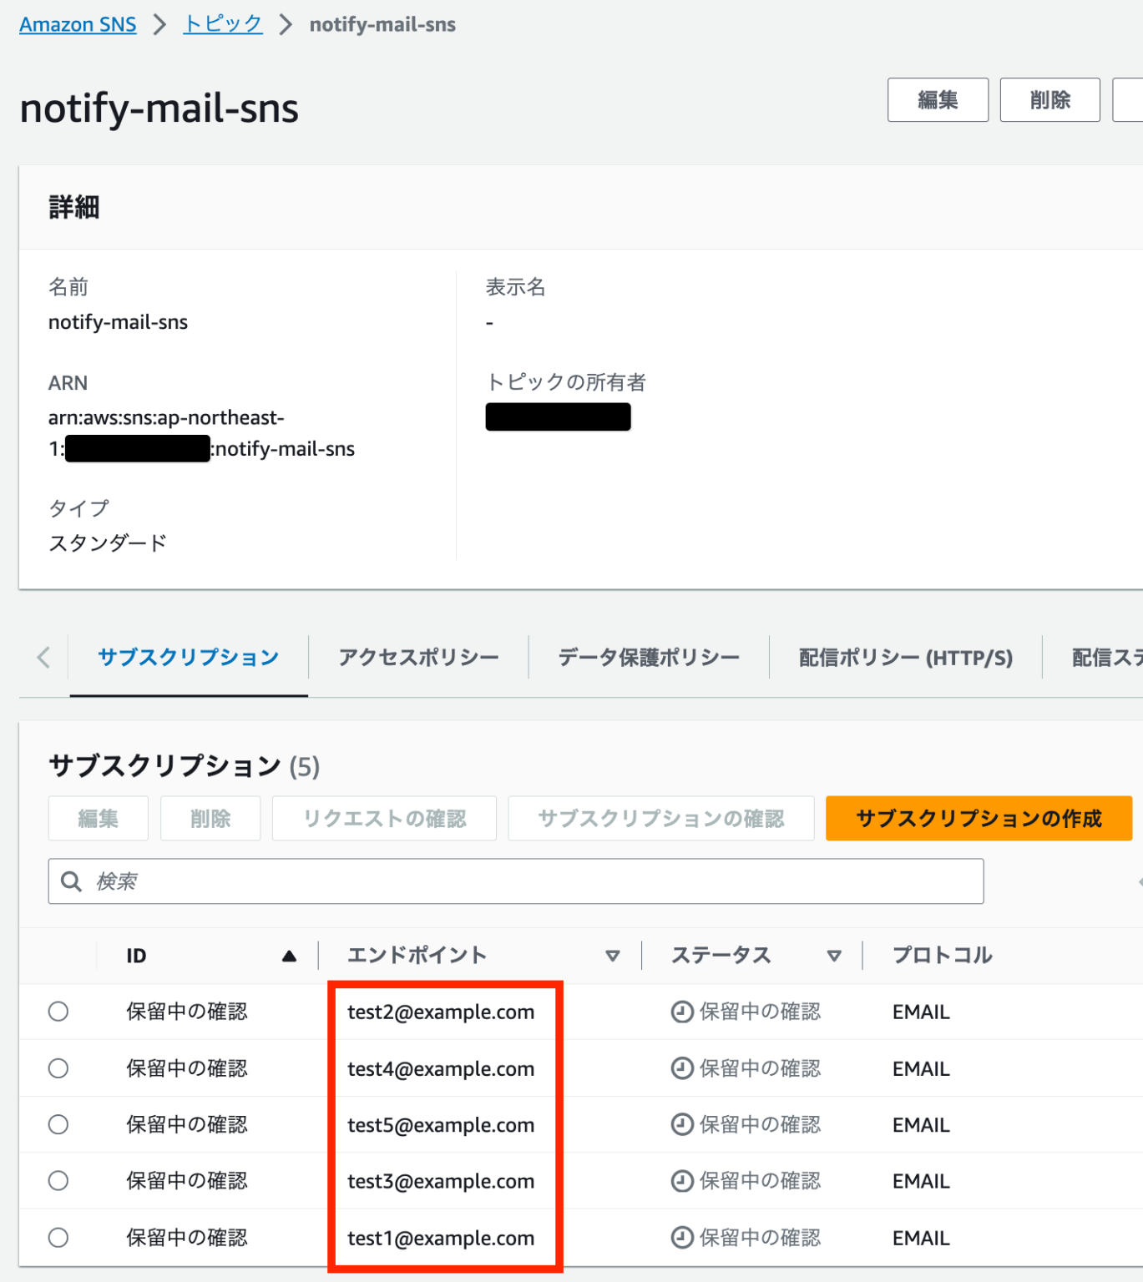1143x1282 pixels.
Task: Click inside the 検索 search field
Action: click(x=334, y=881)
